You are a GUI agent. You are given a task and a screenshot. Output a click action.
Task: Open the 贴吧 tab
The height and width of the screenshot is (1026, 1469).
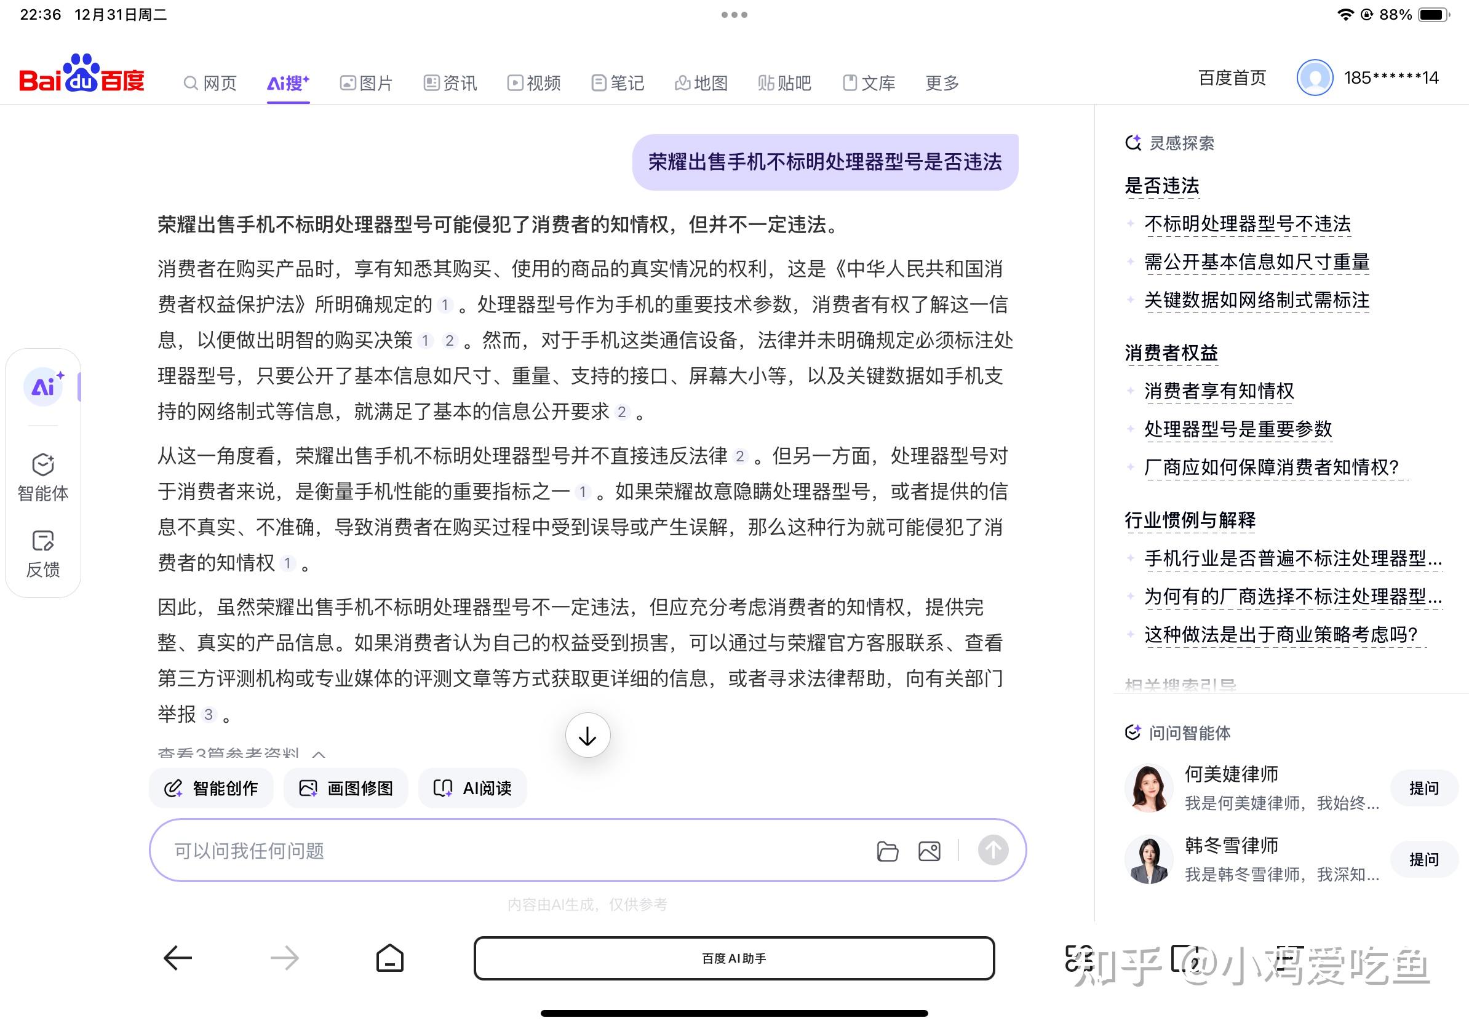784,83
